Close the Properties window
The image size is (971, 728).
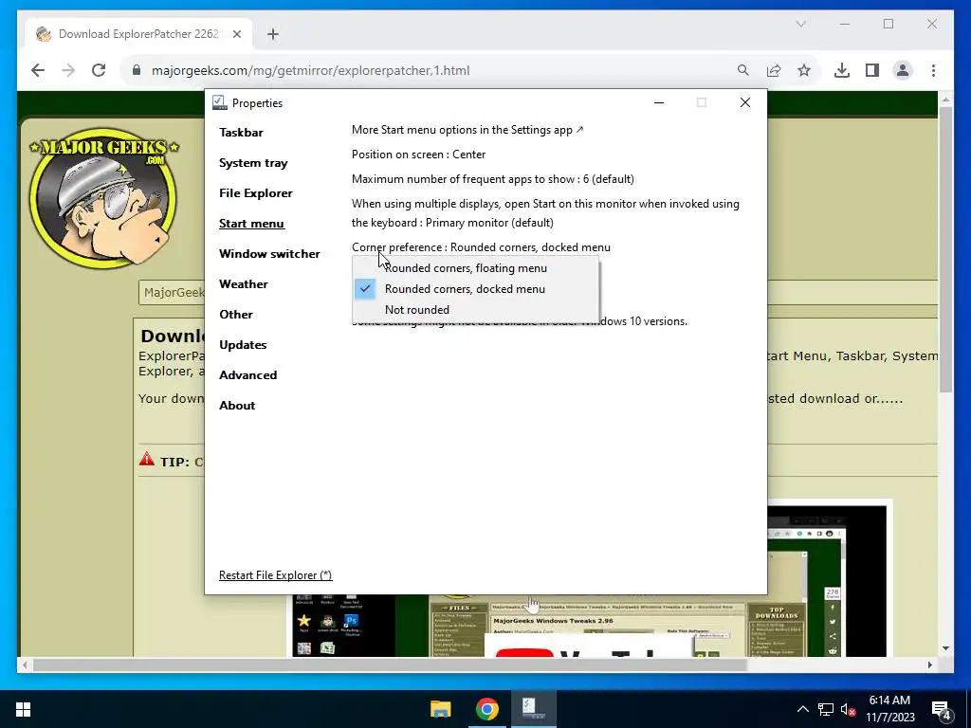point(745,102)
